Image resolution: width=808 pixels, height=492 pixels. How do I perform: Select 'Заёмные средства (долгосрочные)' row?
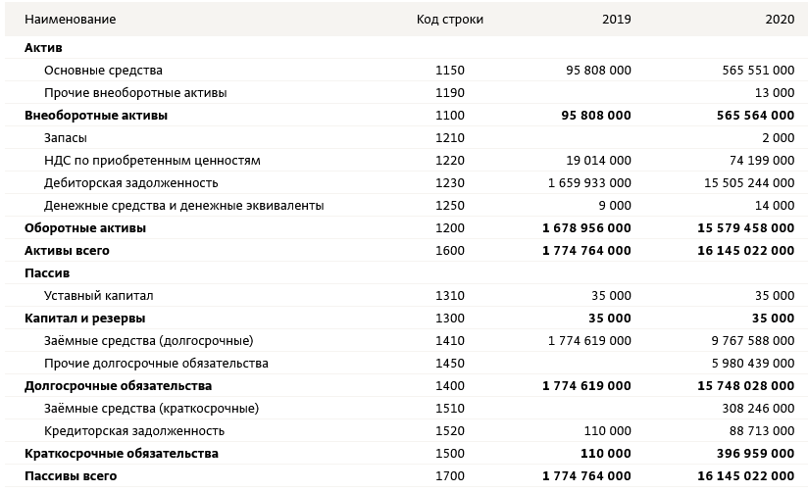pyautogui.click(x=404, y=340)
